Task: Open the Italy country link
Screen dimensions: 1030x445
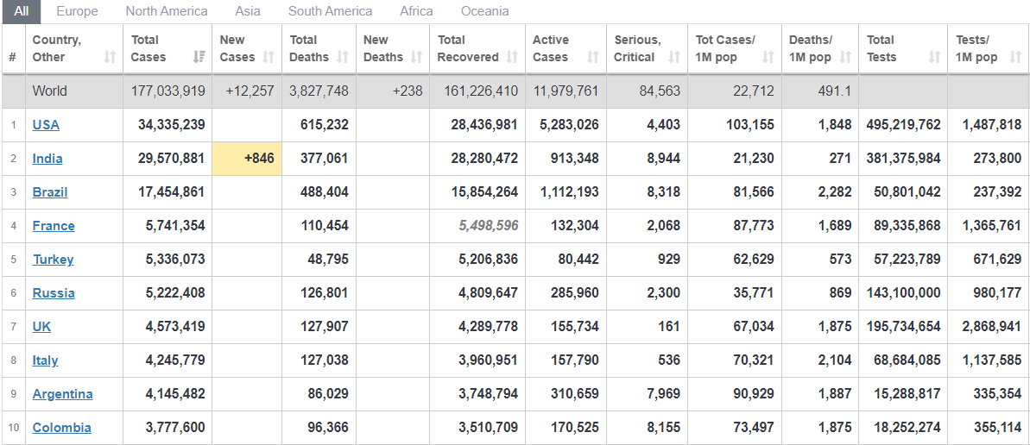Action: click(45, 360)
